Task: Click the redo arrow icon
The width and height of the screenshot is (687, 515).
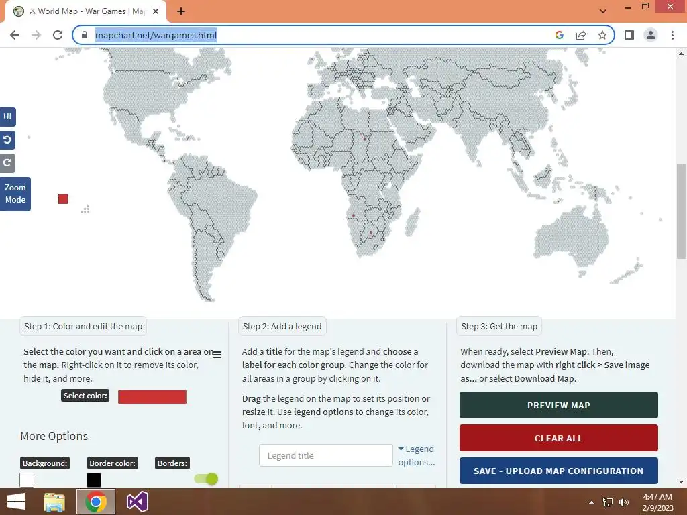Action: coord(7,164)
